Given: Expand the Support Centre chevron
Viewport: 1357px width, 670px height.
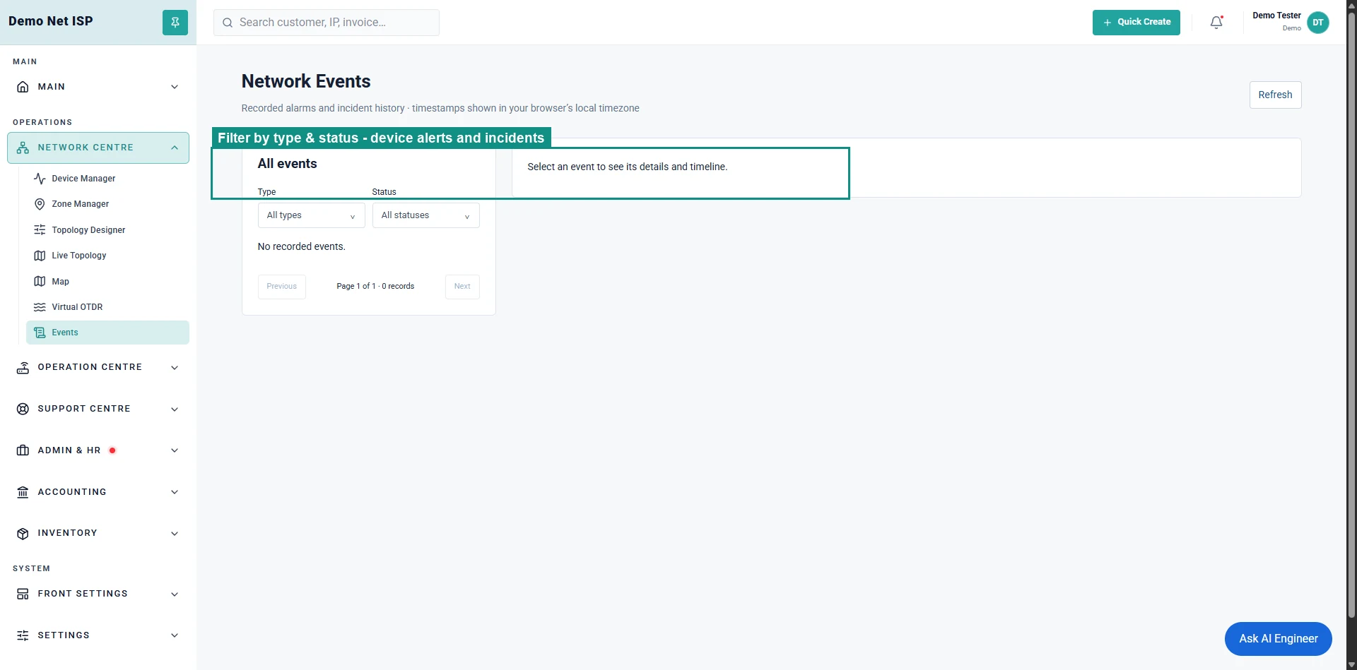Looking at the screenshot, I should click(175, 409).
